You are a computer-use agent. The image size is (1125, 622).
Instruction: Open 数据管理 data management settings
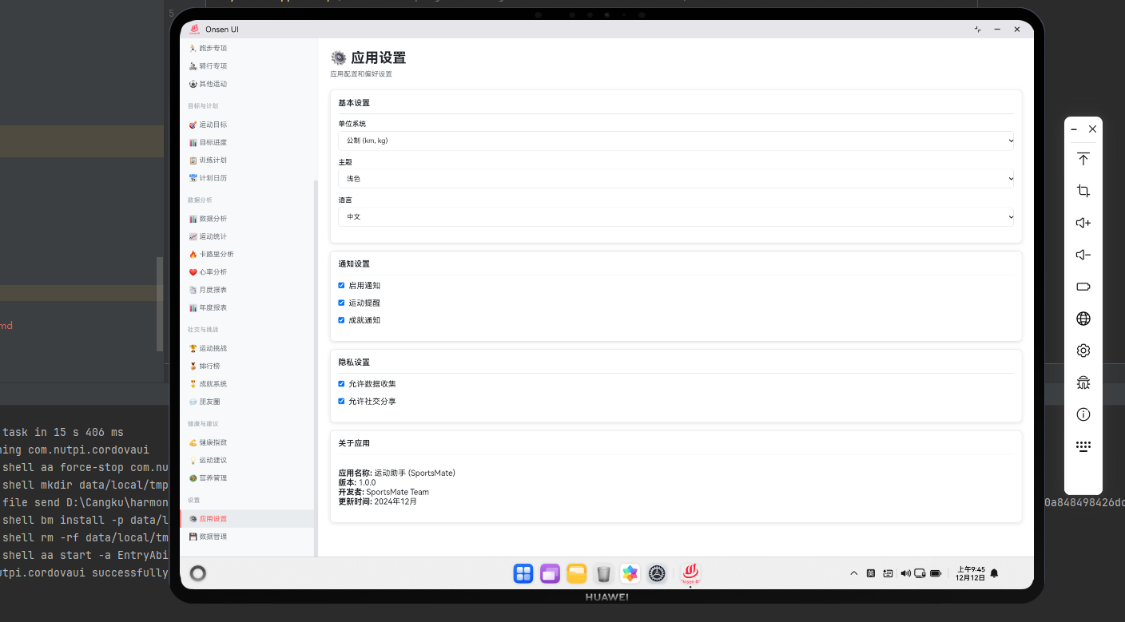coord(213,536)
